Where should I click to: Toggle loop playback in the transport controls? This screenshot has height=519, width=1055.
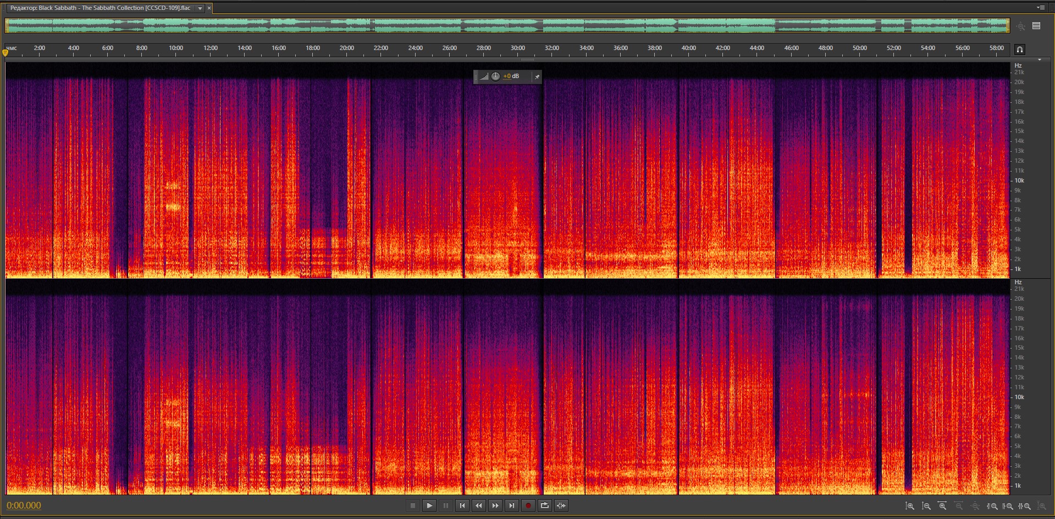(544, 506)
